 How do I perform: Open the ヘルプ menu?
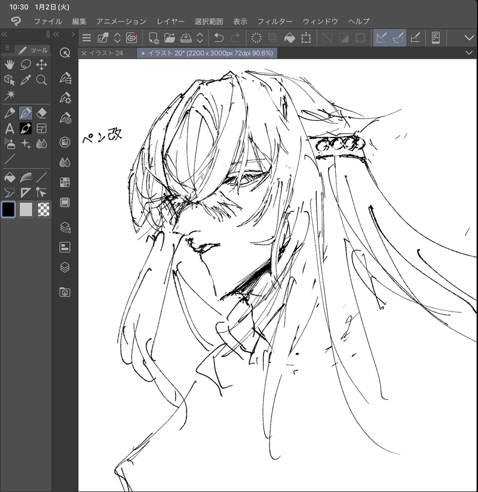pos(359,22)
